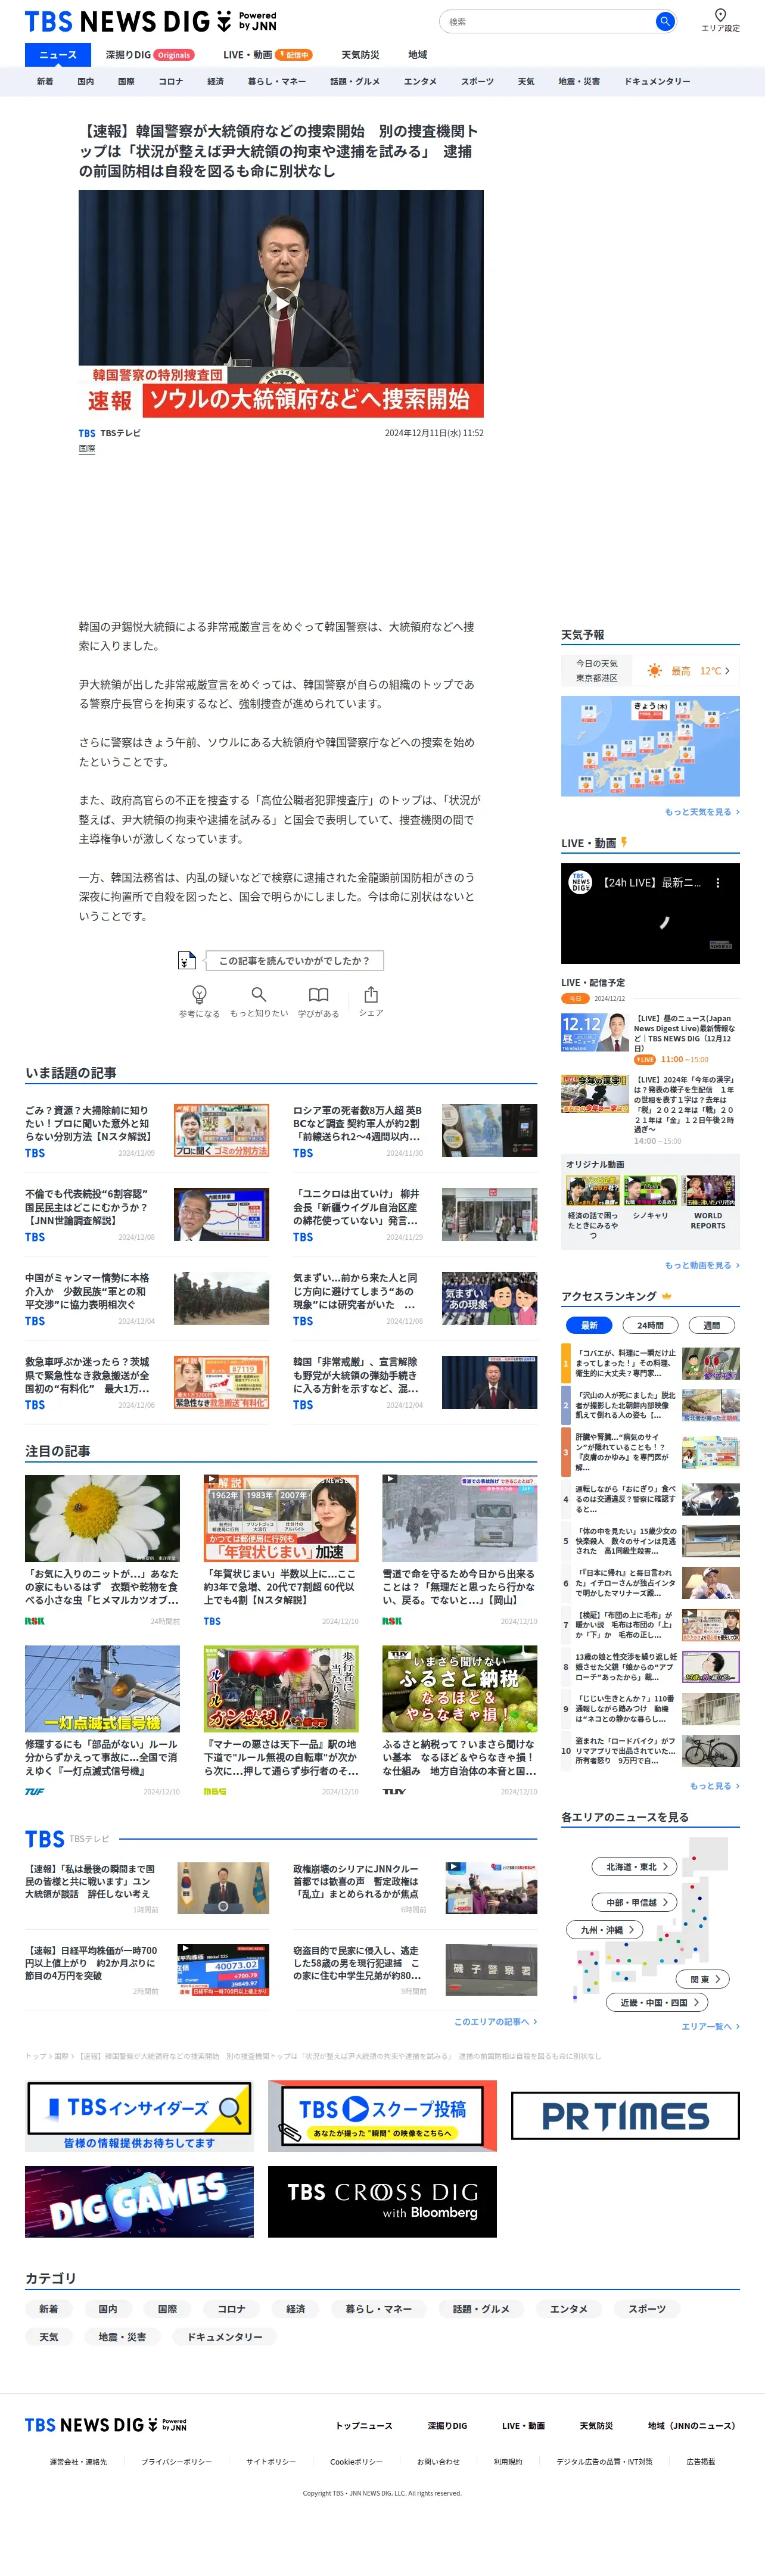The height and width of the screenshot is (2576, 765).
Task: Open the トップニュース footer link
Action: coord(364,2425)
